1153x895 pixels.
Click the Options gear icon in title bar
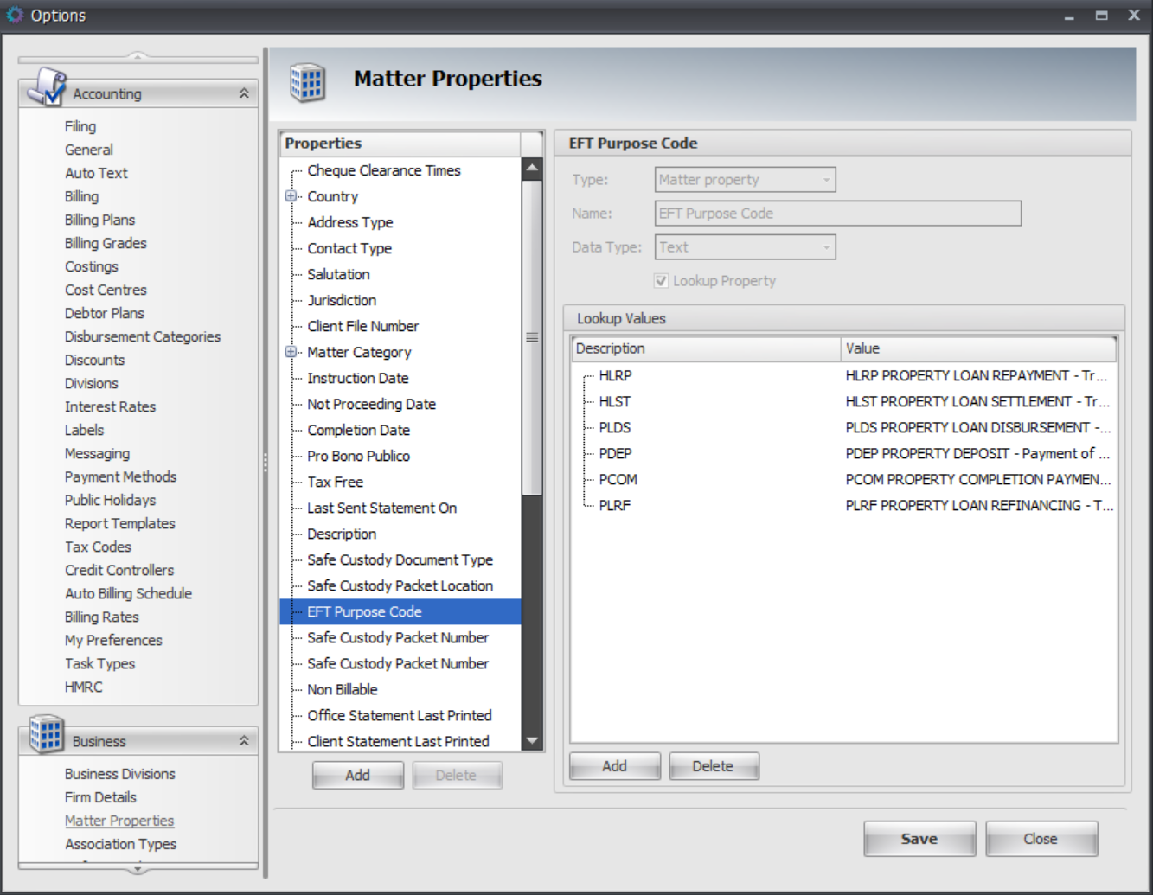pos(15,15)
